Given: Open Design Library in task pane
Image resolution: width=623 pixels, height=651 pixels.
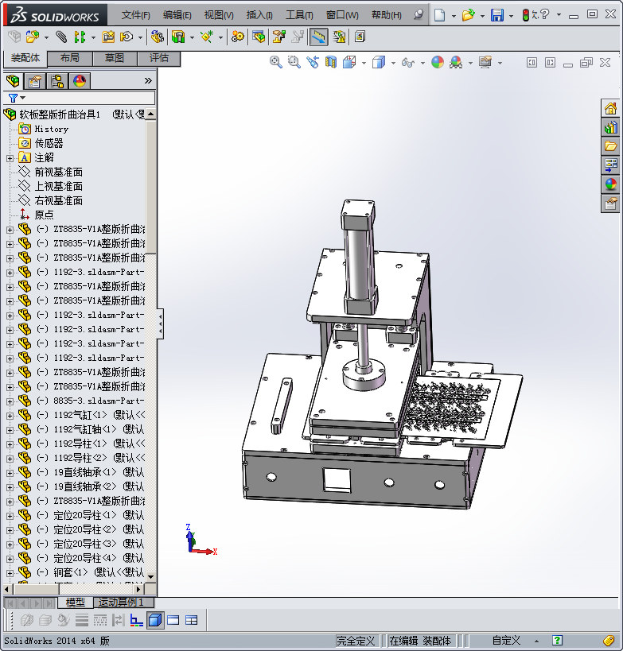Looking at the screenshot, I should point(610,127).
